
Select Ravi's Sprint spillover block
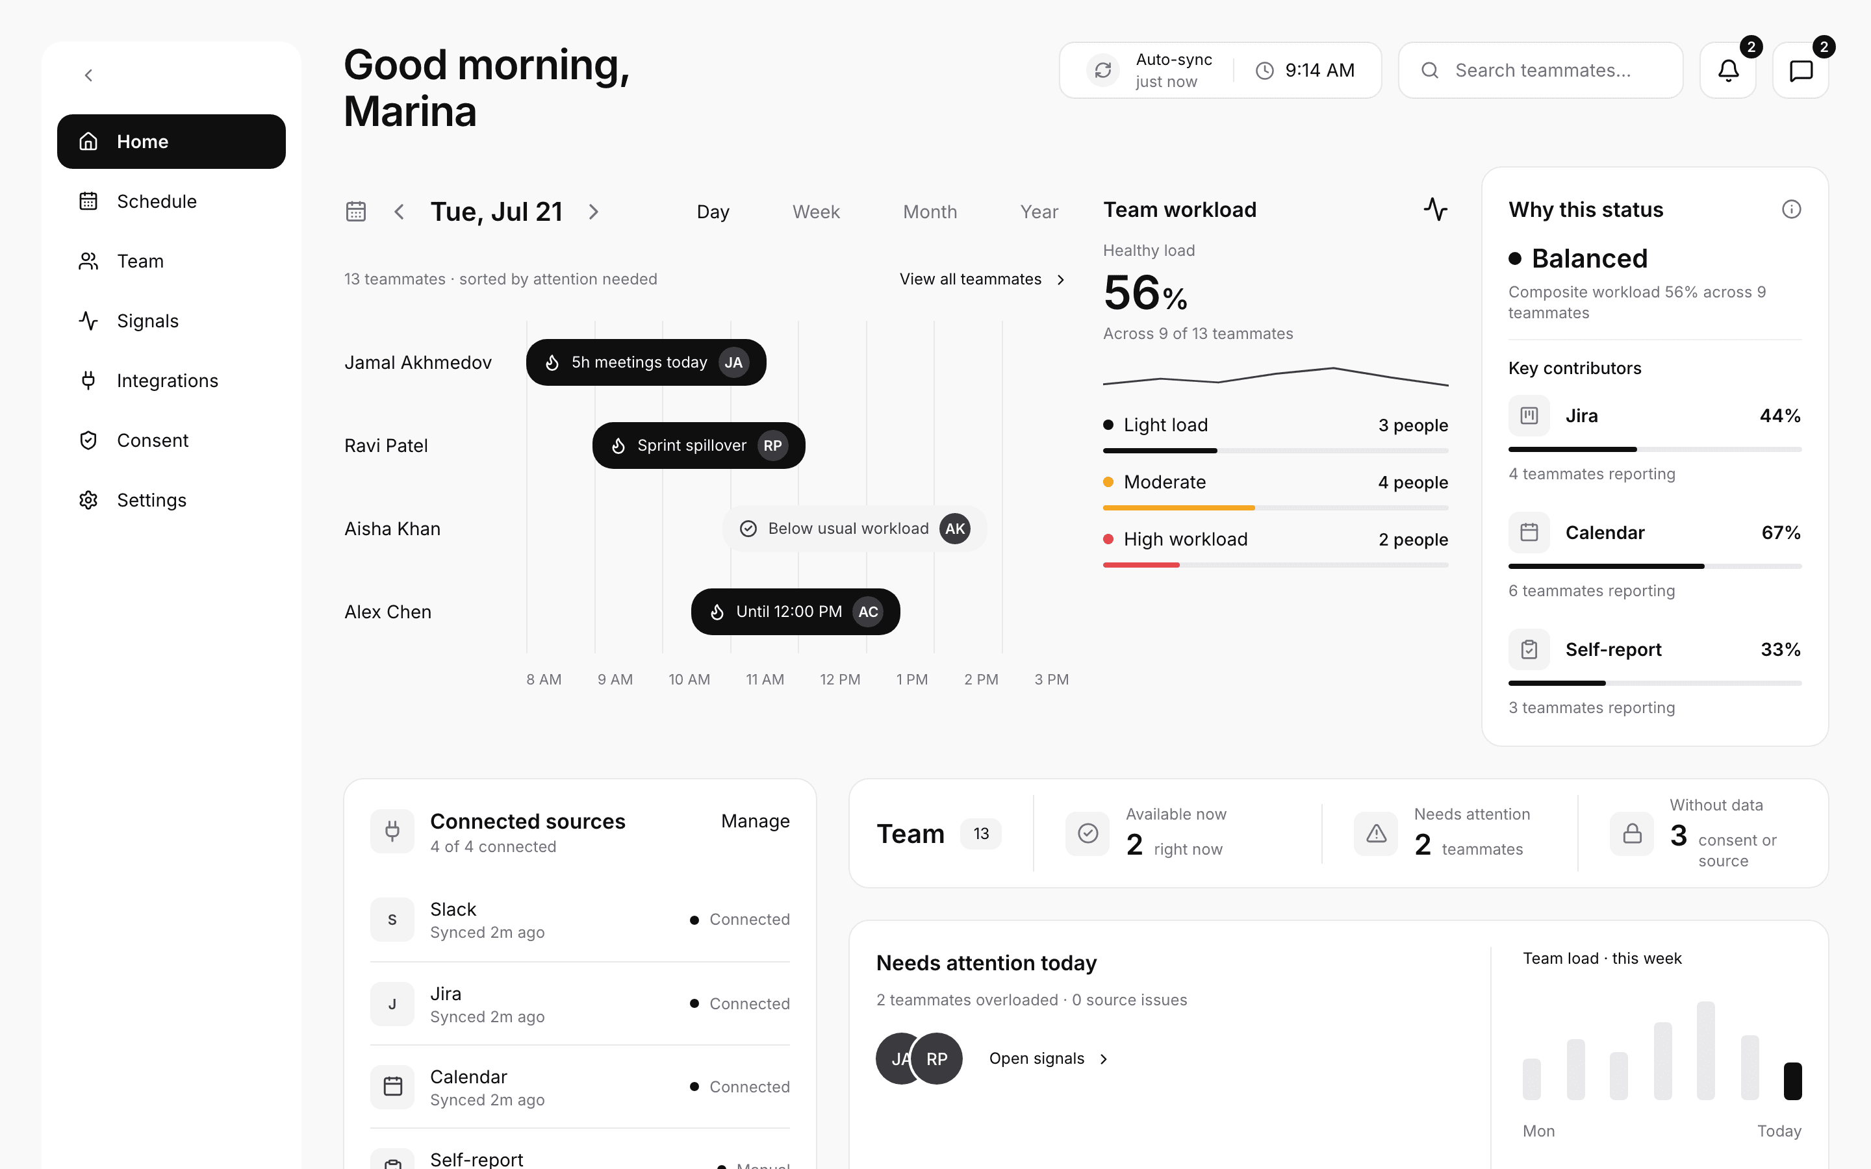[699, 446]
